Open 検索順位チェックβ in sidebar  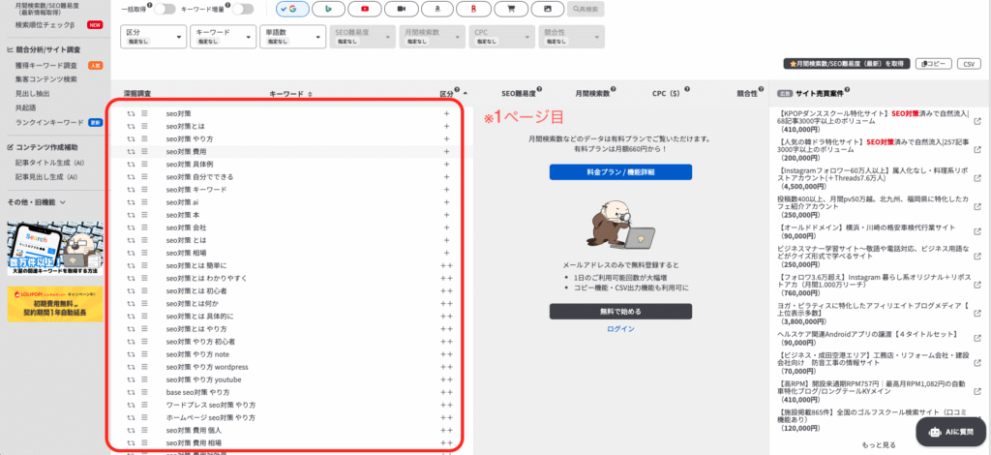45,24
